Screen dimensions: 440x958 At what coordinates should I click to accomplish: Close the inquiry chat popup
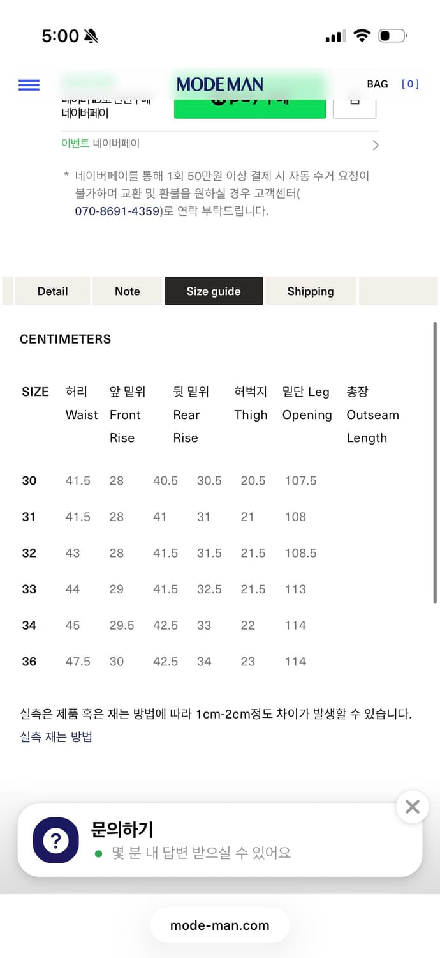(x=412, y=807)
